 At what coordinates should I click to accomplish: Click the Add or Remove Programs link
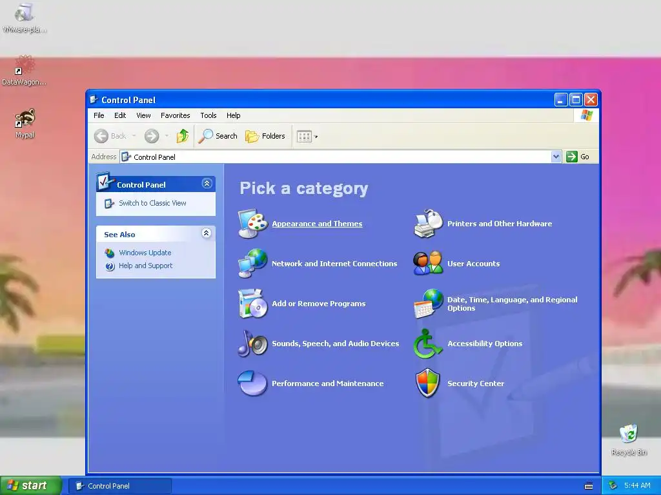point(319,304)
